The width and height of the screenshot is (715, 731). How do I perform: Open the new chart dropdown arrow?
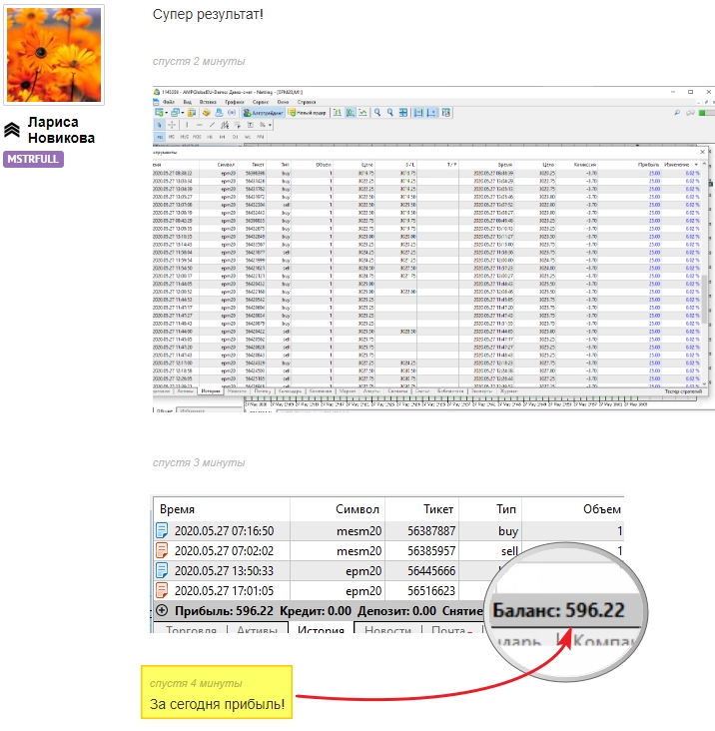tap(167, 113)
